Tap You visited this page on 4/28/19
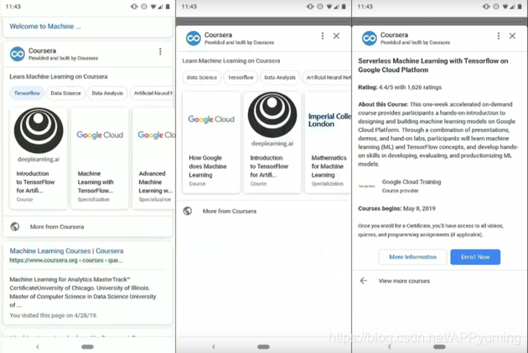This screenshot has width=528, height=353. point(54,315)
